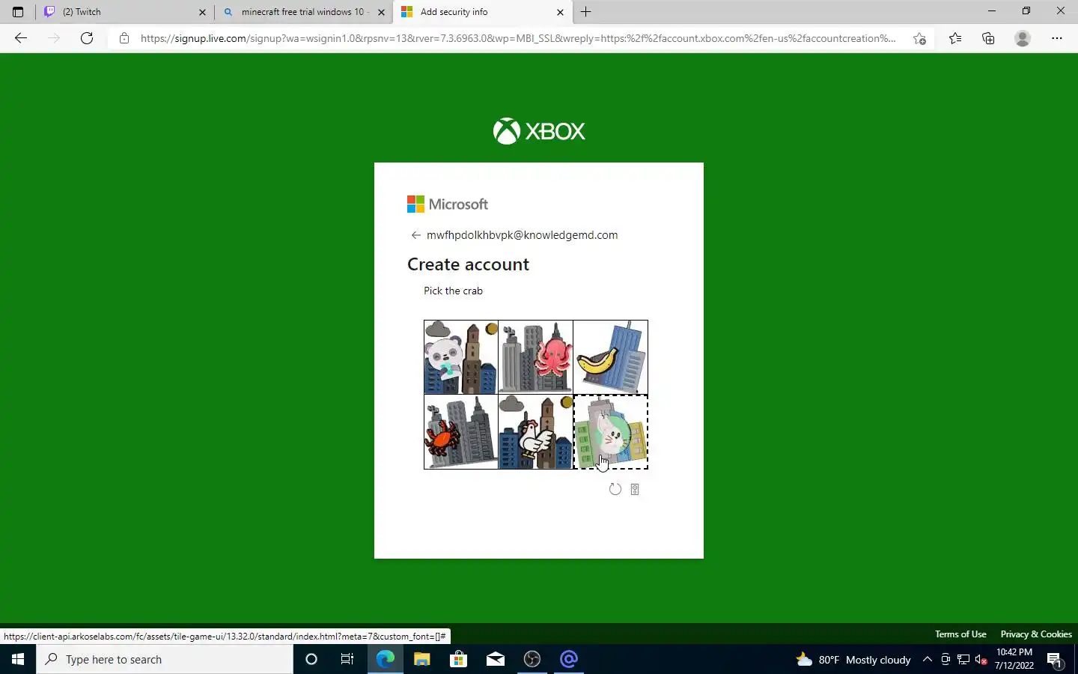Go back to previous page in browser
This screenshot has height=674, width=1078.
[21, 38]
